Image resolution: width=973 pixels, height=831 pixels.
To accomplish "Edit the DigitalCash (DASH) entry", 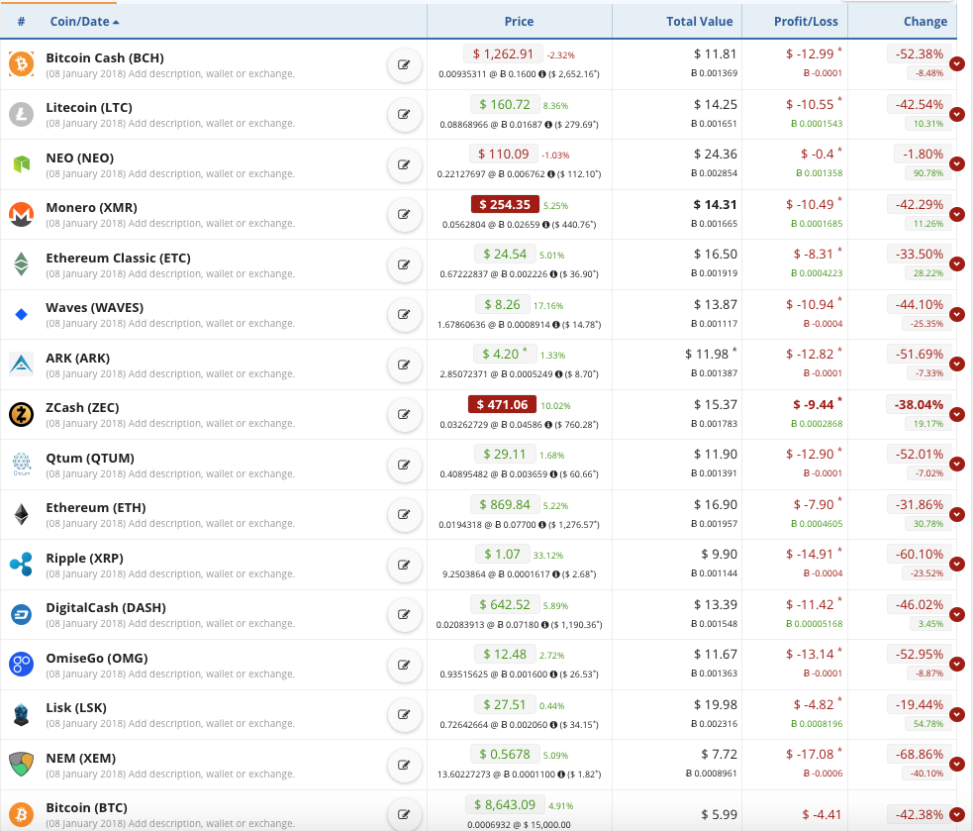I will (x=404, y=614).
